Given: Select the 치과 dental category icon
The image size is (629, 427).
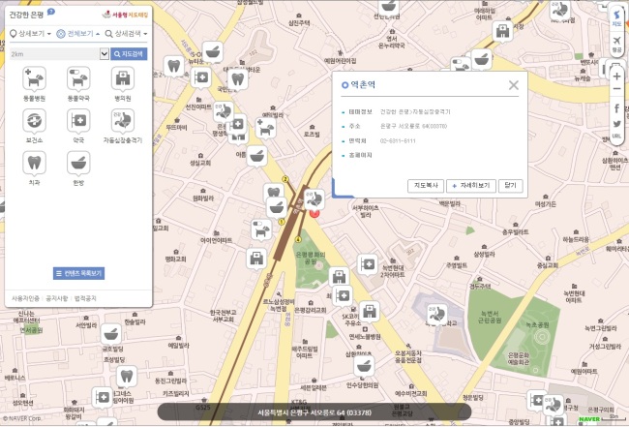Looking at the screenshot, I should (34, 162).
